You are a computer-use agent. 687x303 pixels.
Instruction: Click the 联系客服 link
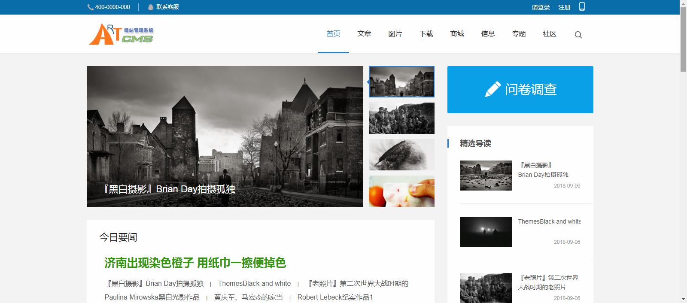coord(168,7)
